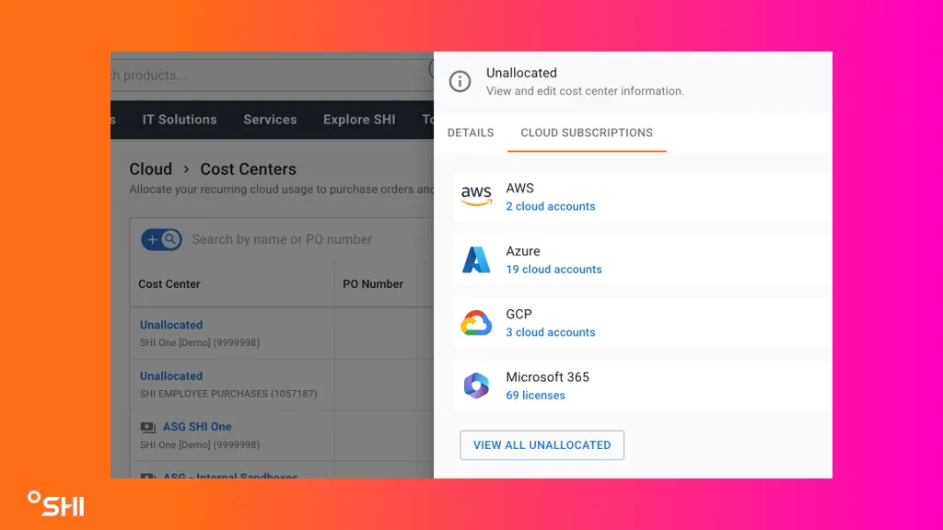Viewport: 943px width, 530px height.
Task: Select the Cloud Subscriptions tab
Action: click(587, 132)
